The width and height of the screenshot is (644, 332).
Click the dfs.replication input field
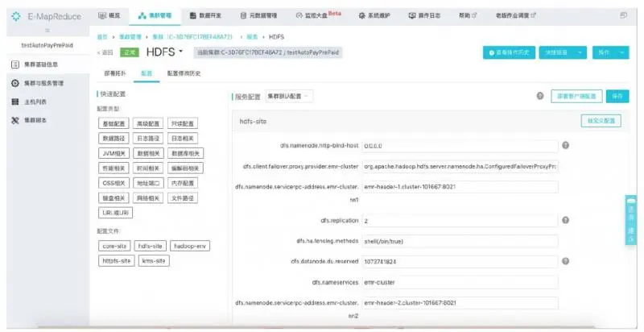tap(460, 221)
